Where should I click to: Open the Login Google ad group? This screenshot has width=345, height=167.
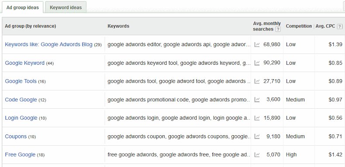(x=21, y=118)
